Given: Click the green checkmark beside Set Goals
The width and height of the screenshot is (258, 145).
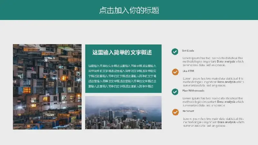Looking at the screenshot, I should [x=175, y=52].
